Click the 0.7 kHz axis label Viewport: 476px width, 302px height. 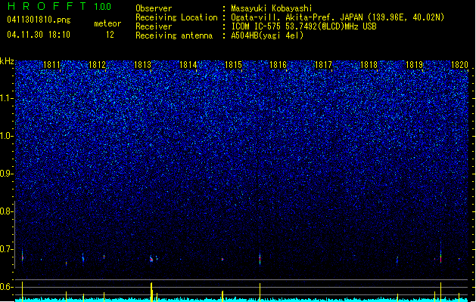pyautogui.click(x=6, y=249)
